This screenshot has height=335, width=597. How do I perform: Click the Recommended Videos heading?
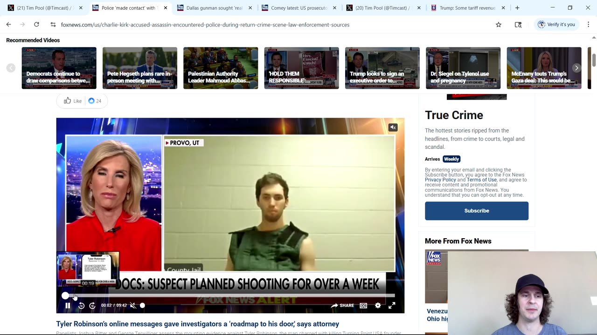(x=33, y=40)
